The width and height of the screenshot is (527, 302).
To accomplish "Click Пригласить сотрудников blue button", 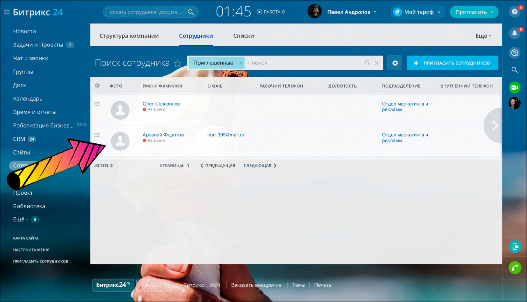I will [x=452, y=63].
